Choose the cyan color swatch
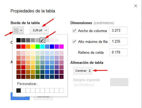Screen dimensions: 142x108 [42, 47]
